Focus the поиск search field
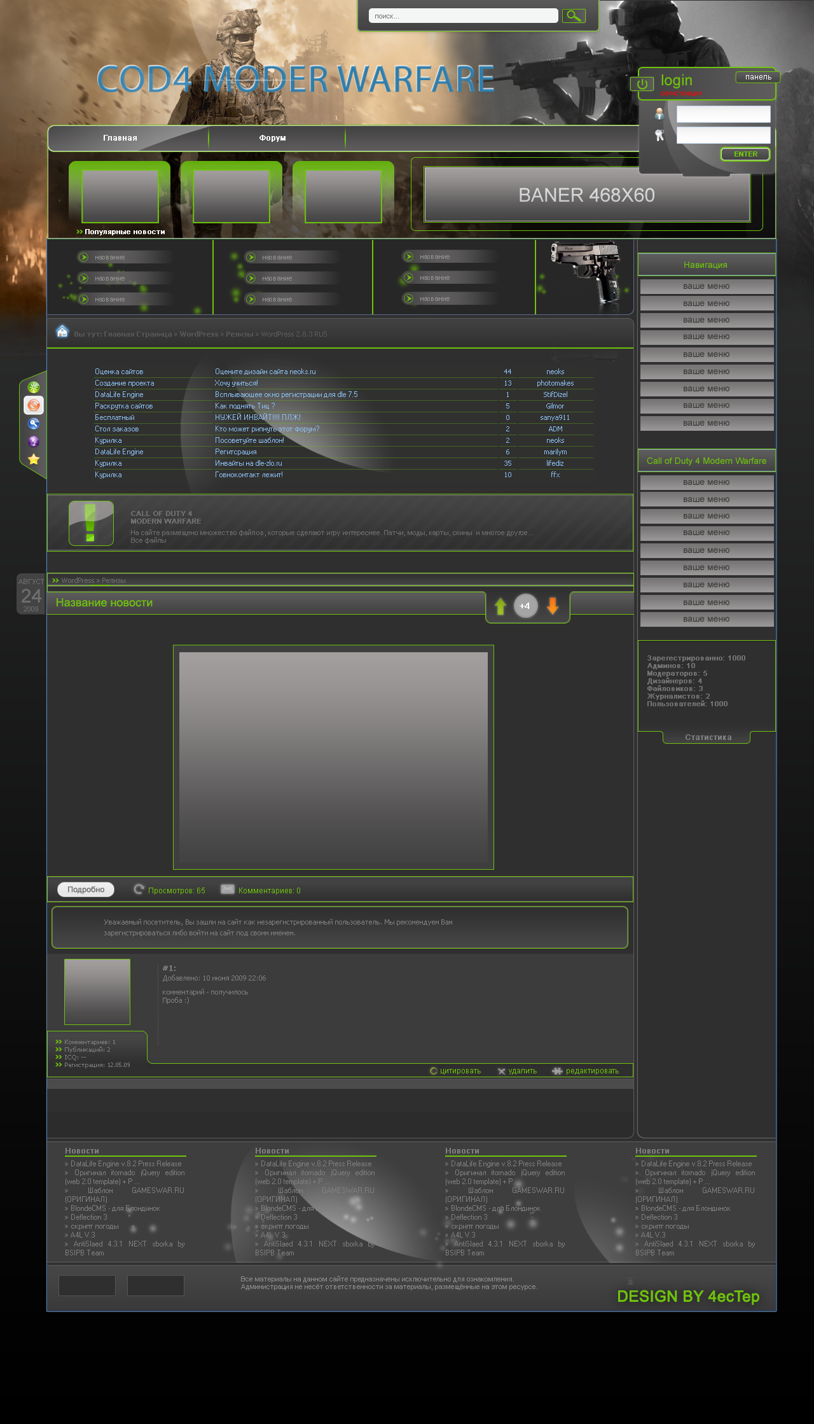 [463, 16]
